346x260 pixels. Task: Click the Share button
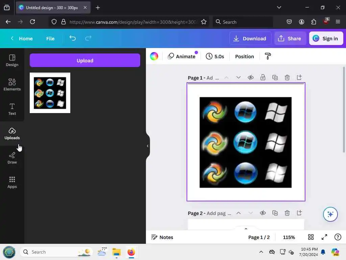tap(290, 38)
